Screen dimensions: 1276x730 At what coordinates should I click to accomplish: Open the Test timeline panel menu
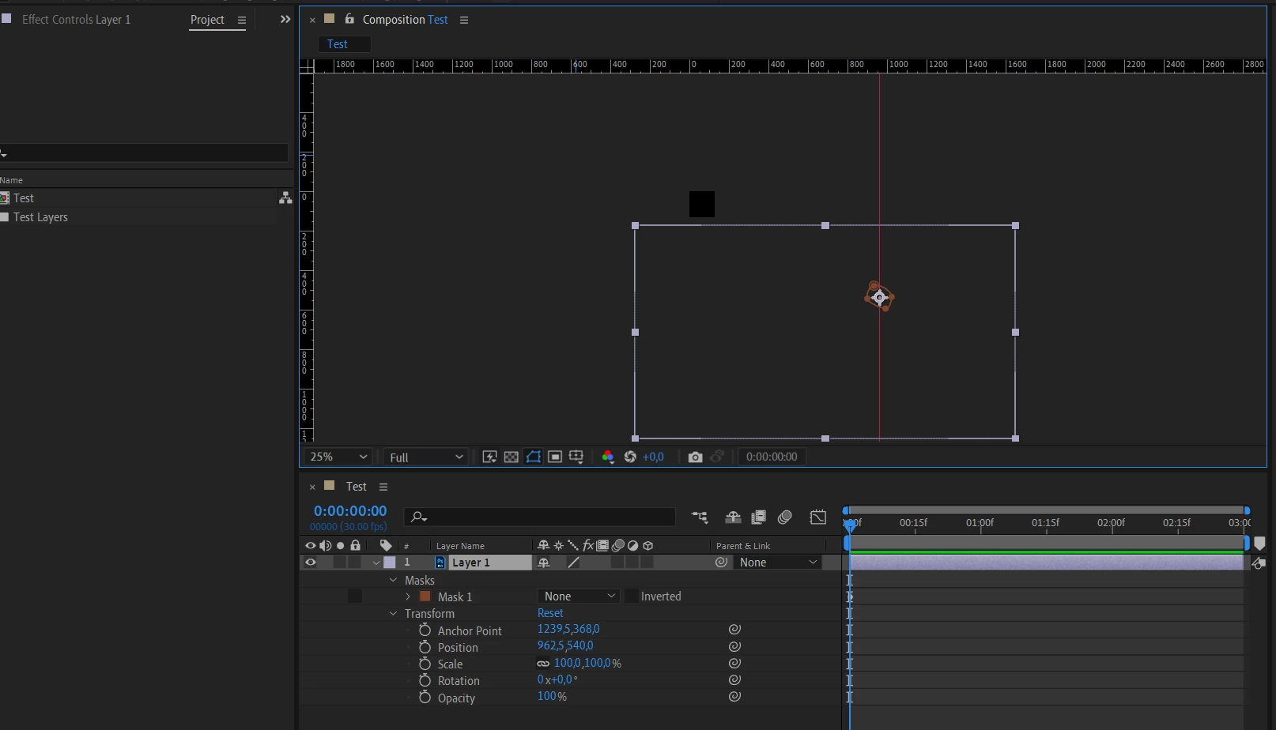[383, 487]
